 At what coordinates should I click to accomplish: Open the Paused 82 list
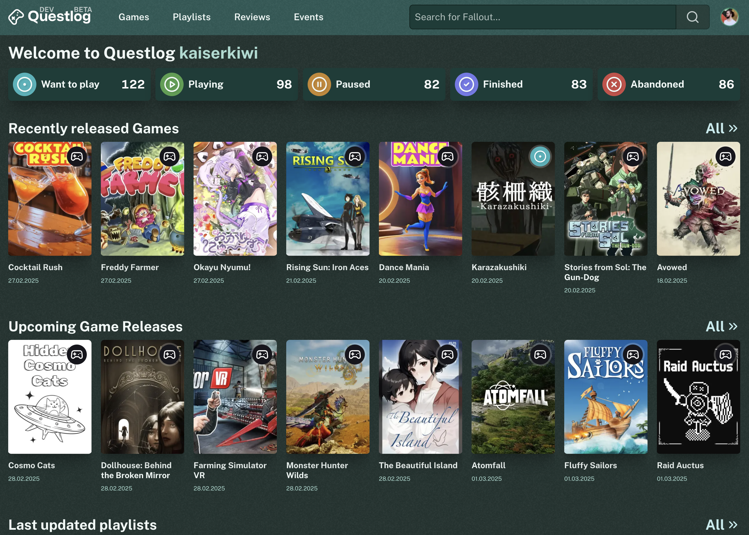tap(374, 84)
